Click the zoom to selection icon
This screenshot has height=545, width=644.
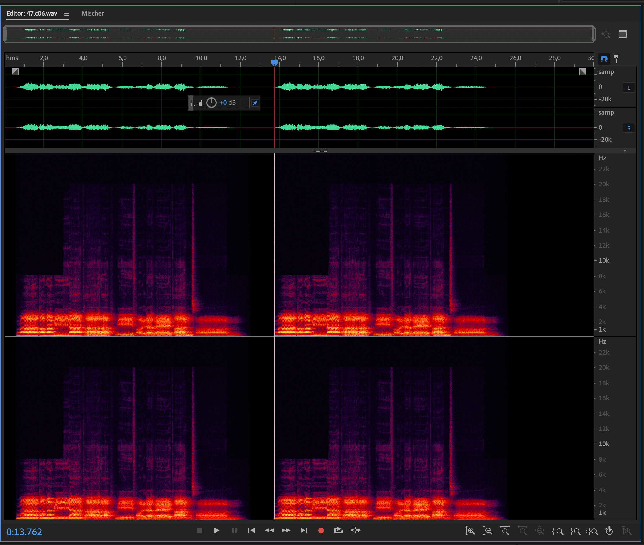(x=592, y=531)
